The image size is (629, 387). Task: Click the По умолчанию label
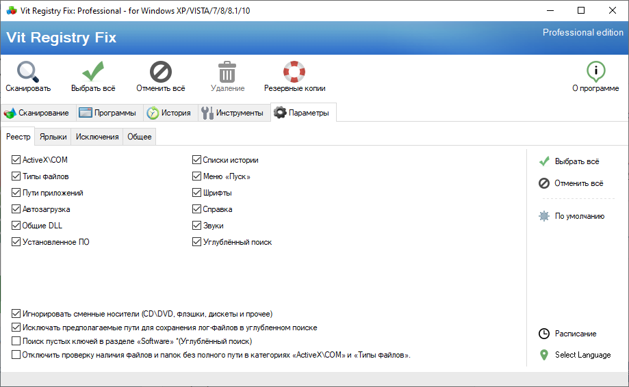pyautogui.click(x=579, y=216)
